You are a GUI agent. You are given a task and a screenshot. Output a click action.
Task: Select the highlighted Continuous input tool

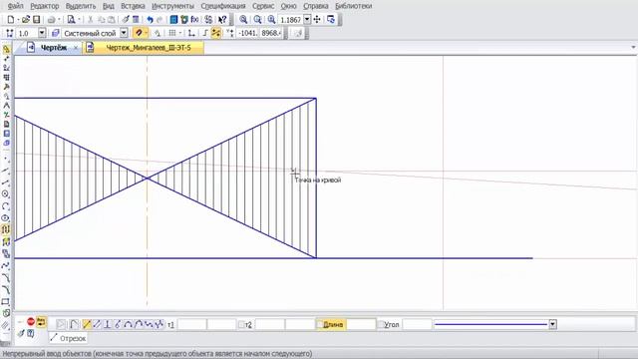pyautogui.click(x=6, y=229)
